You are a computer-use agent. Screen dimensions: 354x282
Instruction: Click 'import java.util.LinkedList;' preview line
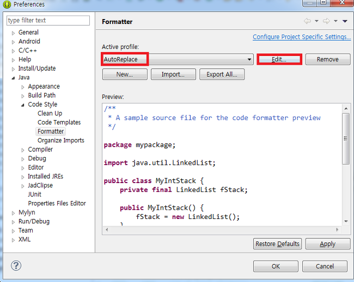click(160, 163)
